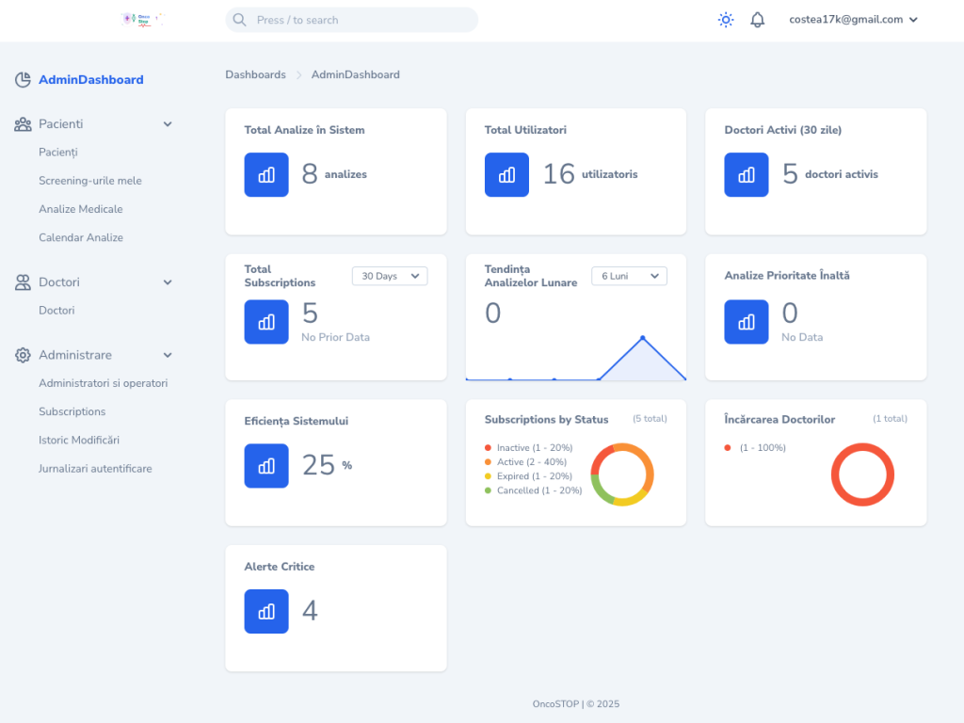Click the bar chart icon on Total Analize card
This screenshot has width=964, height=723.
[x=266, y=174]
